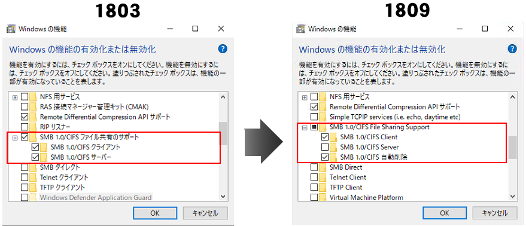Select RIP リスナー row label
Screen dimensions: 526x226
[x=55, y=127]
